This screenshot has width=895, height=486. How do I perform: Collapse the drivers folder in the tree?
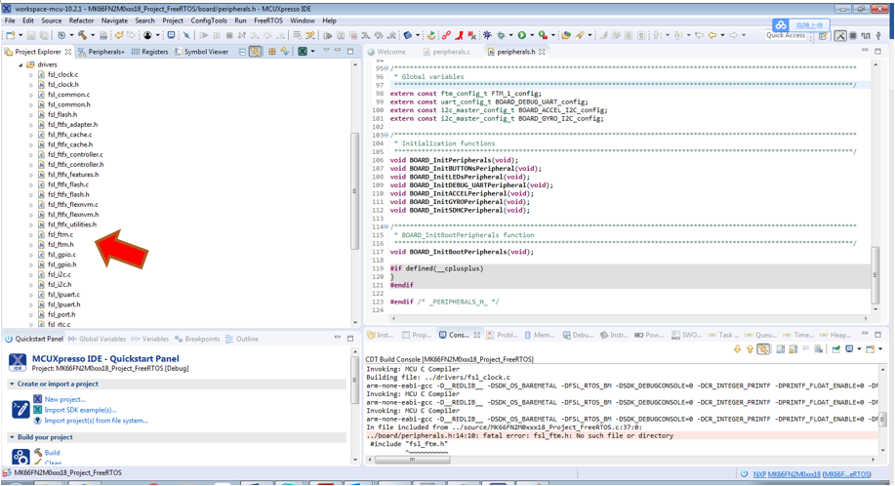[20, 64]
